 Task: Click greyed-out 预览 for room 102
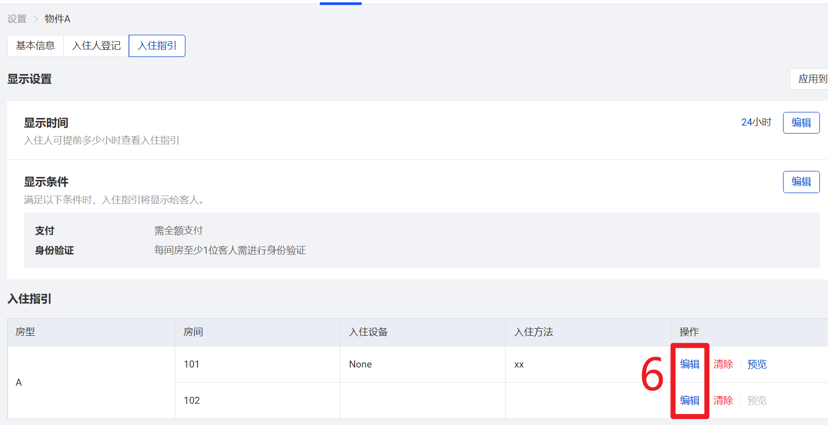click(757, 401)
